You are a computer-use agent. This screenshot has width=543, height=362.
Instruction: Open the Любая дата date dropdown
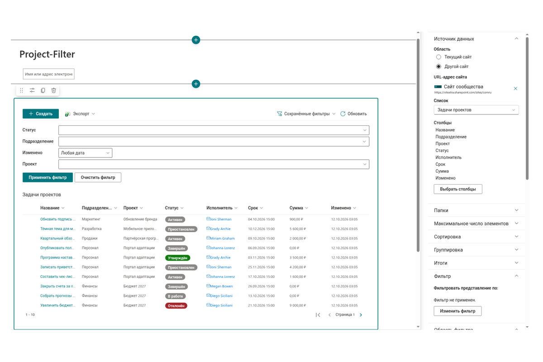pyautogui.click(x=86, y=153)
